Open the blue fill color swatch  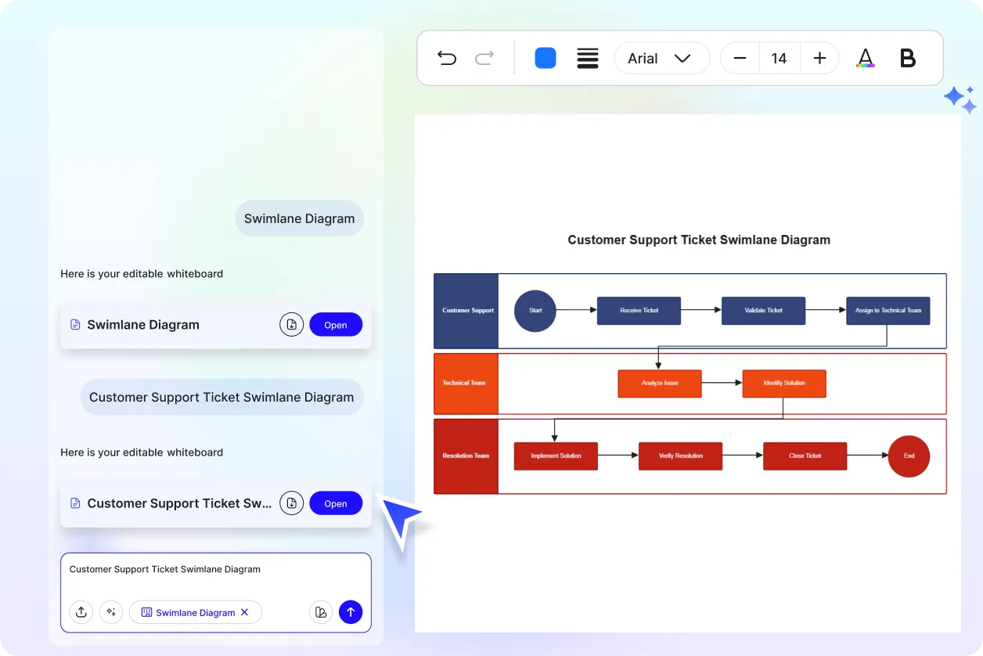tap(546, 58)
